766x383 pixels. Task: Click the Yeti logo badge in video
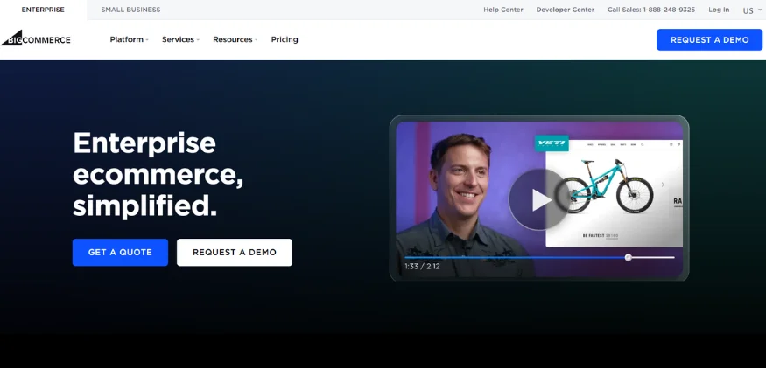click(x=552, y=143)
